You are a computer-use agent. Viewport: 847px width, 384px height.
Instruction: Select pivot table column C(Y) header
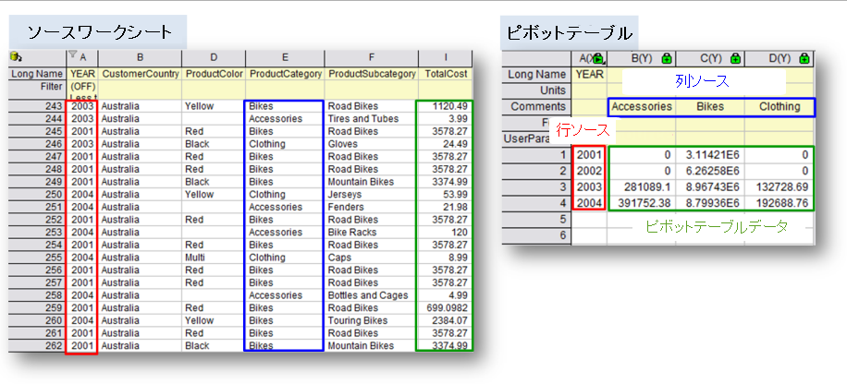(x=710, y=58)
